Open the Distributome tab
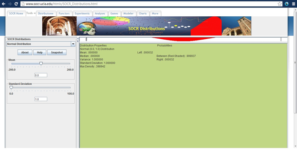This screenshot has width=297, height=153. pyautogui.click(x=46, y=13)
